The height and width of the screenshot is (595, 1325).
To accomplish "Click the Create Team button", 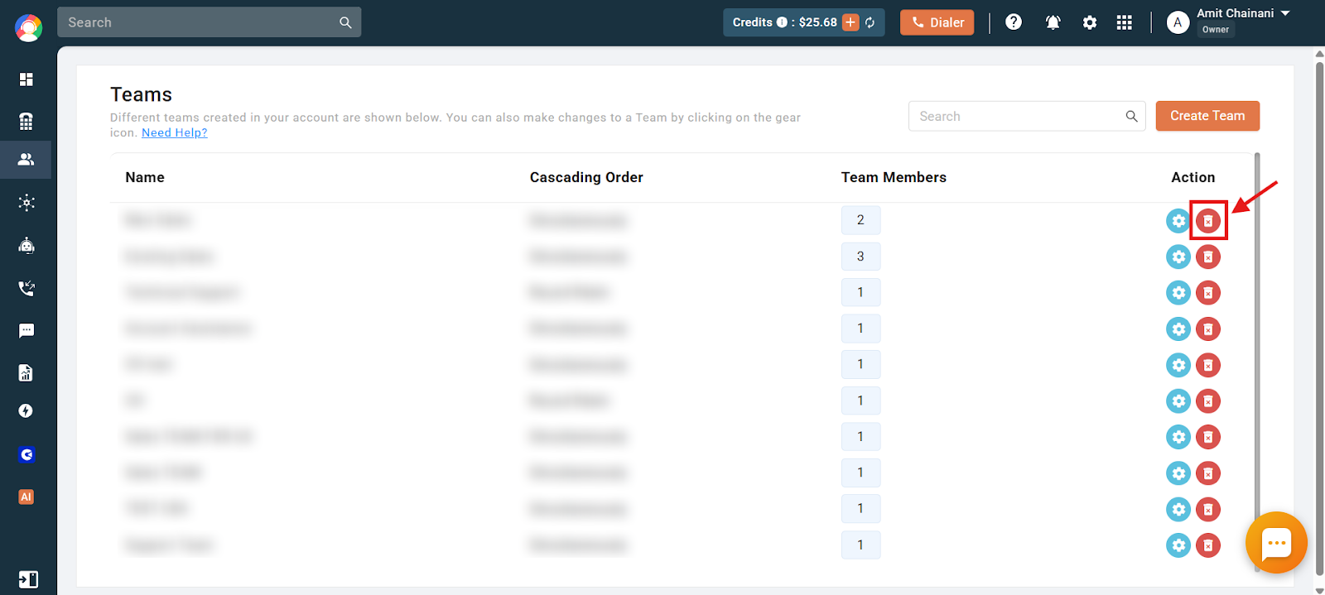I will point(1207,116).
